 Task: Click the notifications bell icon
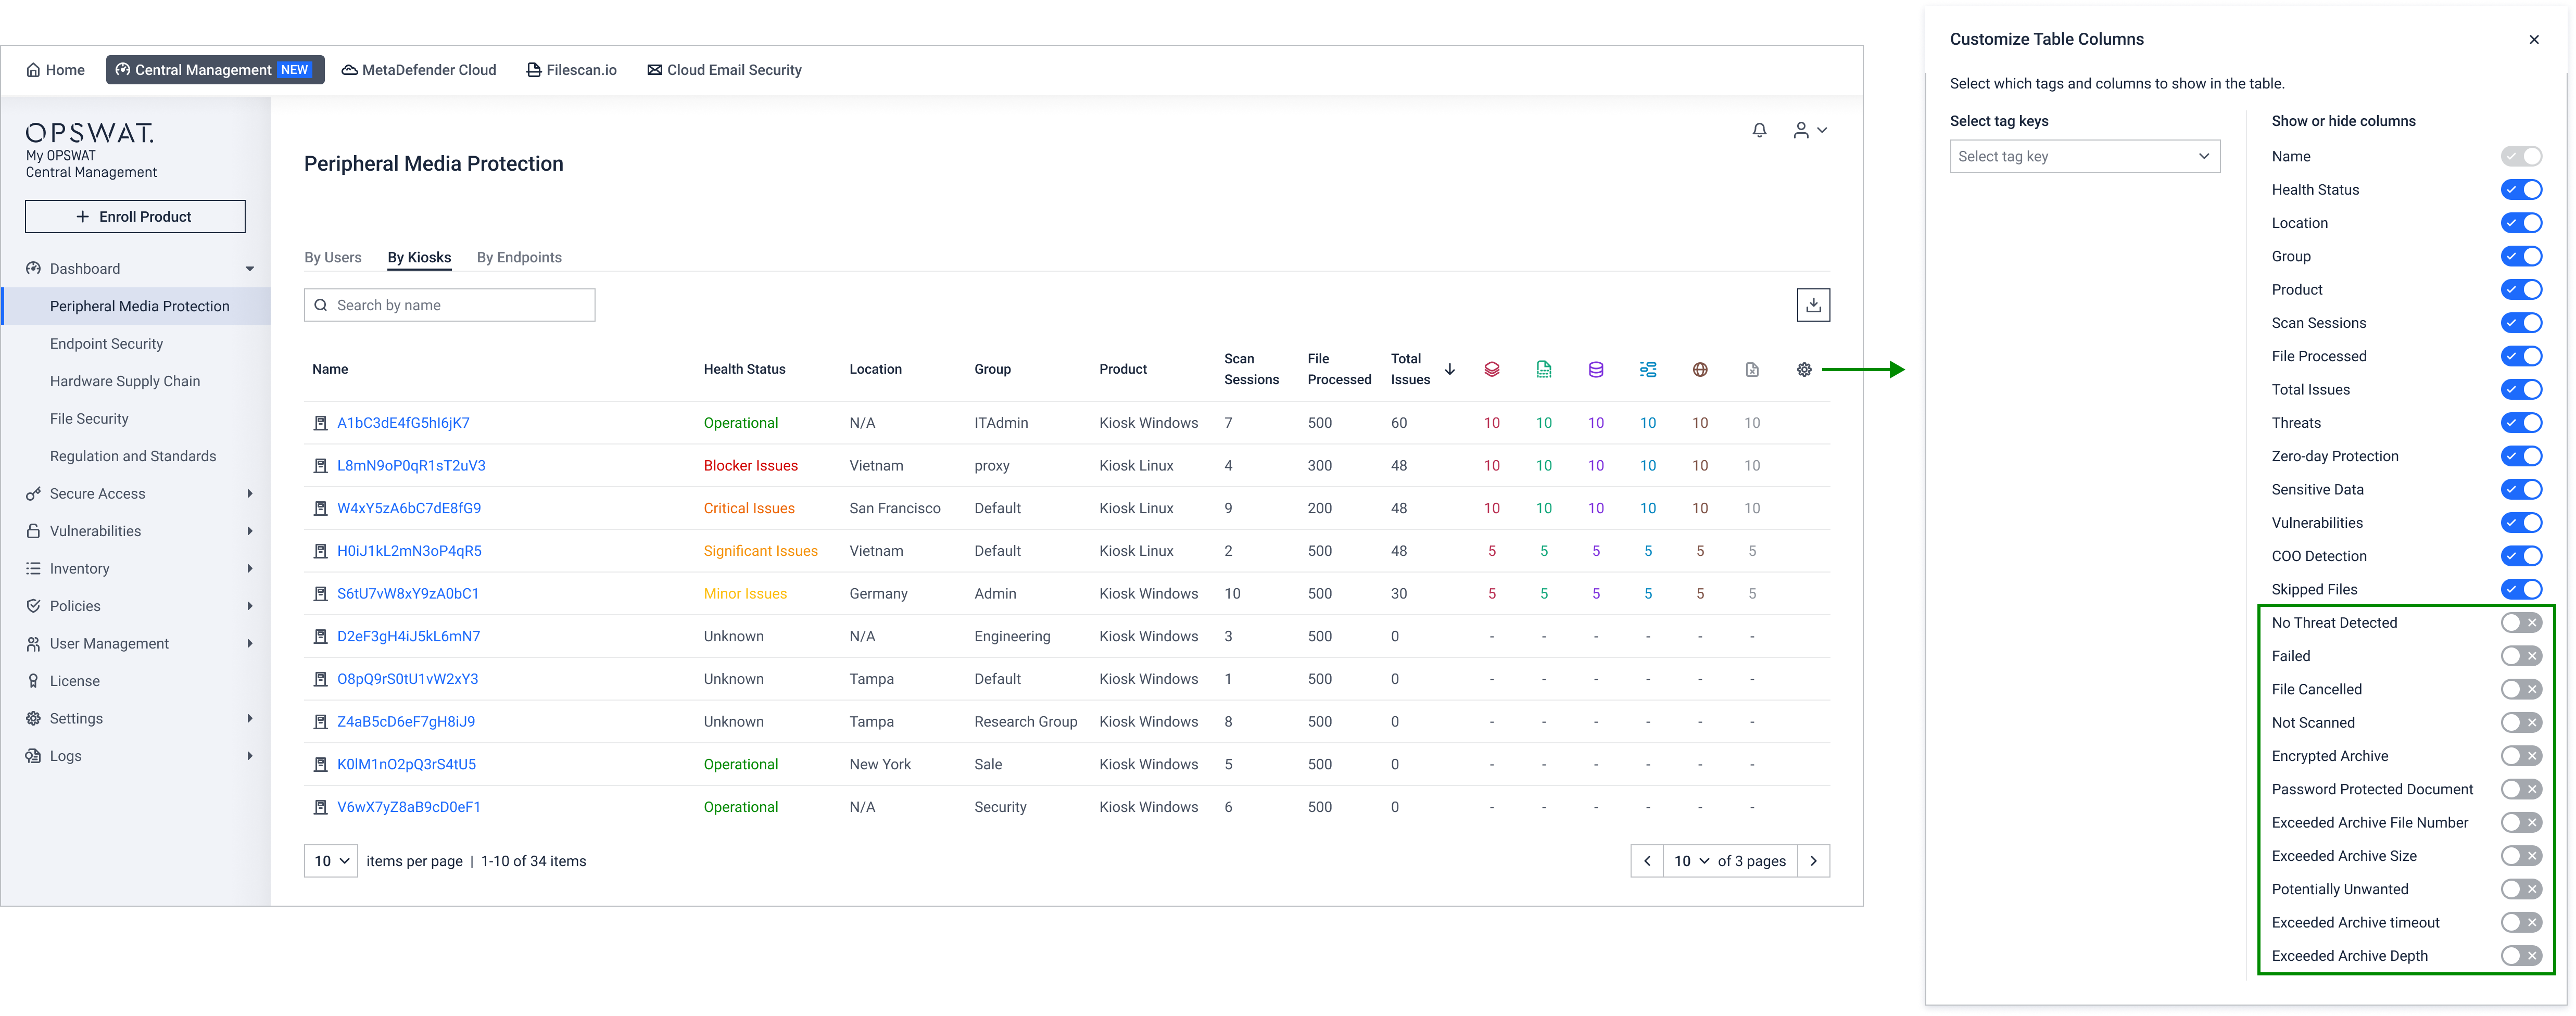[1759, 130]
